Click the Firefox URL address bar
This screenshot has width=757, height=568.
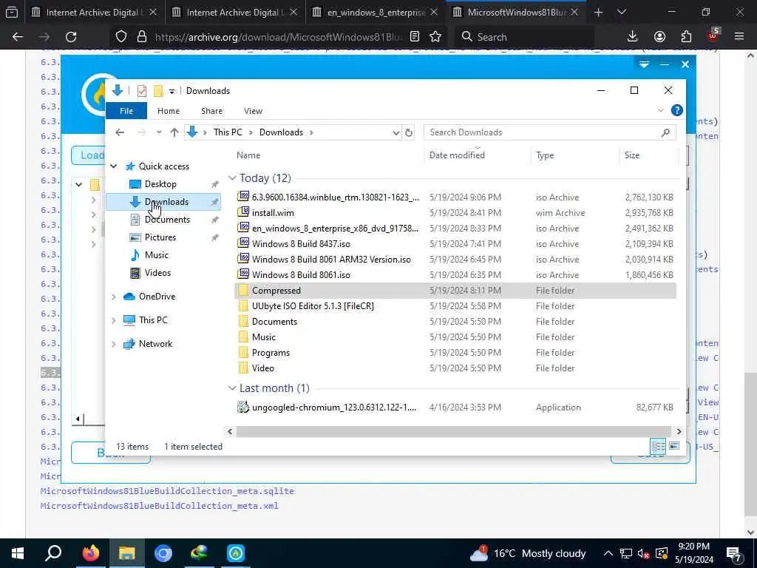pyautogui.click(x=279, y=37)
